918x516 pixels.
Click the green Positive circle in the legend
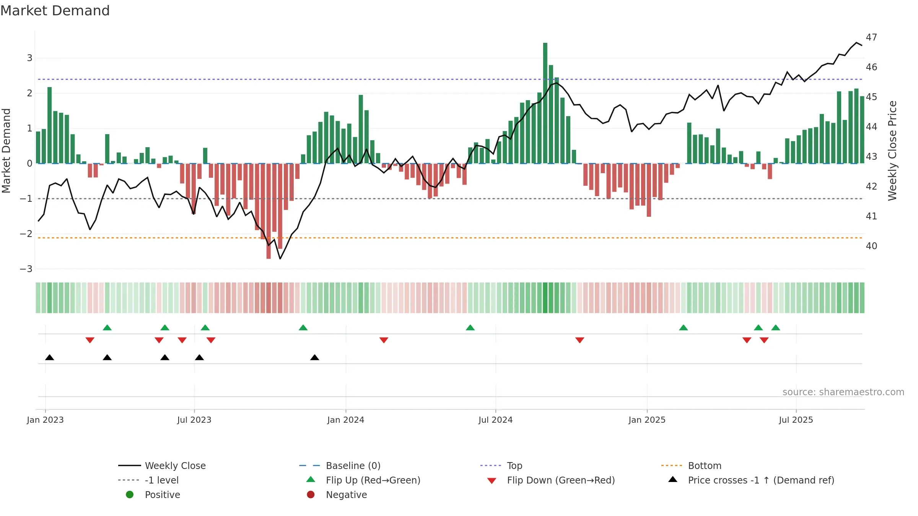tap(130, 495)
